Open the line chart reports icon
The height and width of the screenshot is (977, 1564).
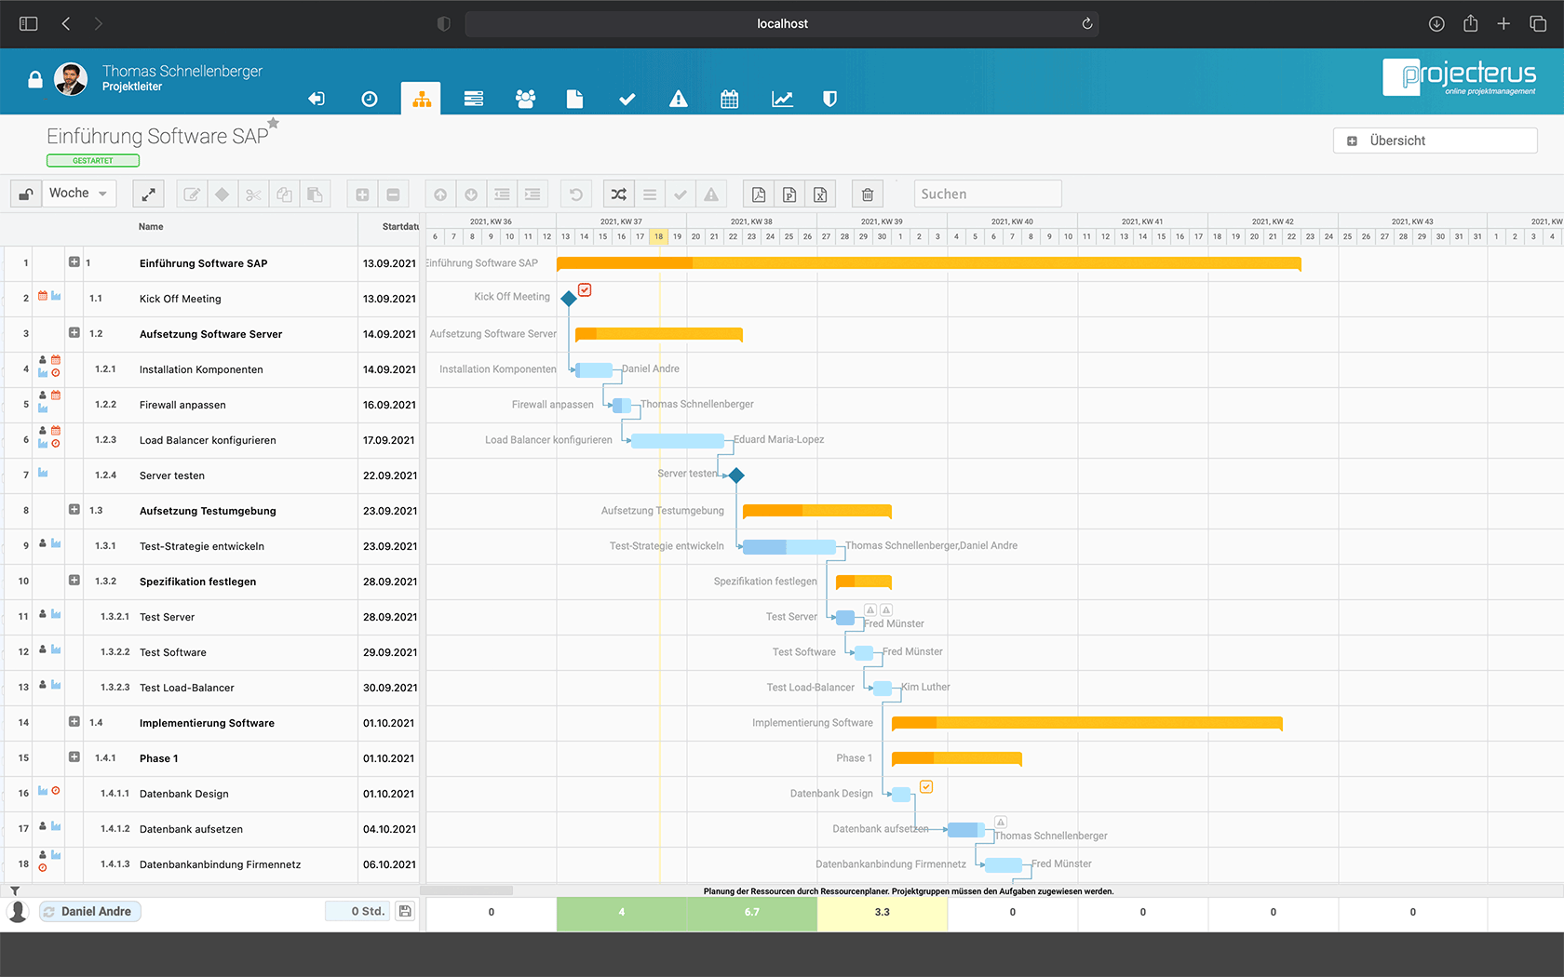(782, 99)
